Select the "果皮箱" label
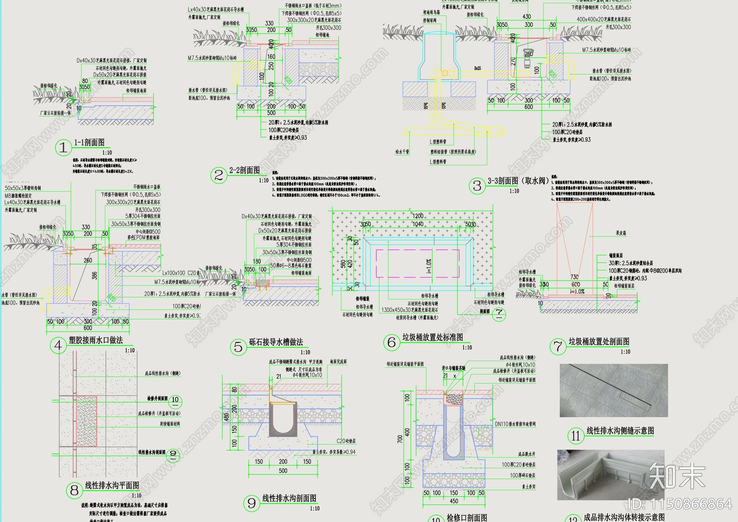Viewport: 738px width, 522px height. click(x=621, y=233)
